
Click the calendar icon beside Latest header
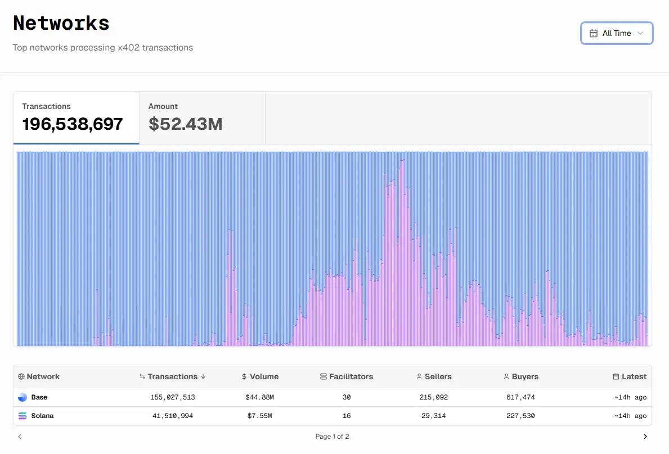point(616,376)
